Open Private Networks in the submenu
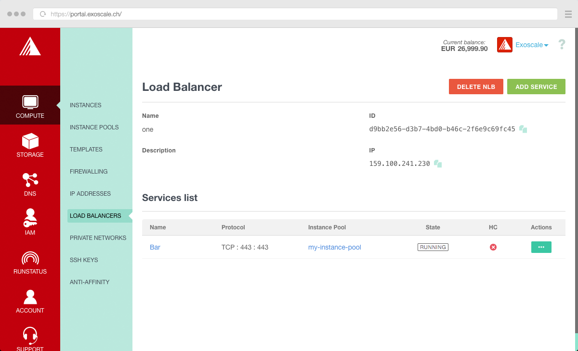This screenshot has width=578, height=351. pyautogui.click(x=98, y=238)
